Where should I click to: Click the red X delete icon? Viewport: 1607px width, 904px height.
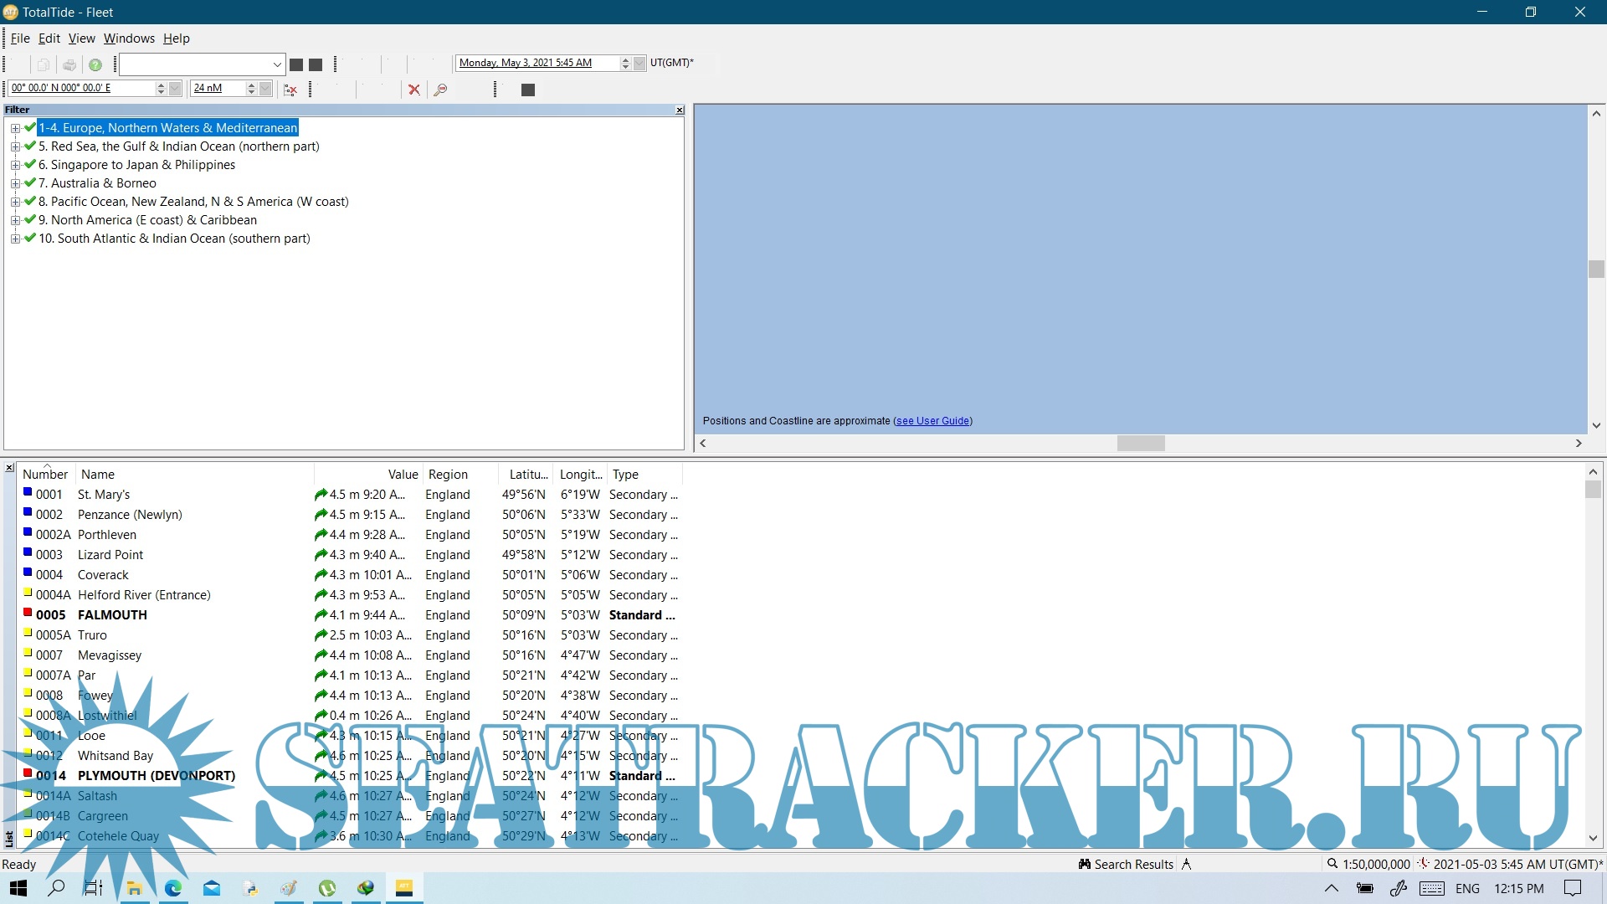pyautogui.click(x=413, y=90)
